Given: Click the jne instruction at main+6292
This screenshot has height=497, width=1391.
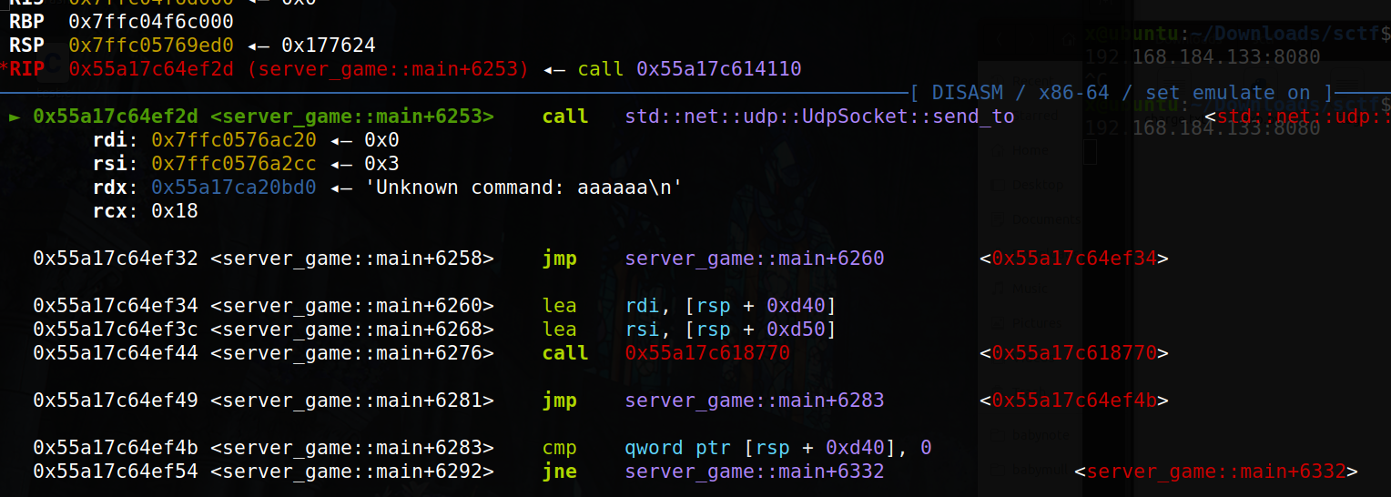Looking at the screenshot, I should point(559,472).
